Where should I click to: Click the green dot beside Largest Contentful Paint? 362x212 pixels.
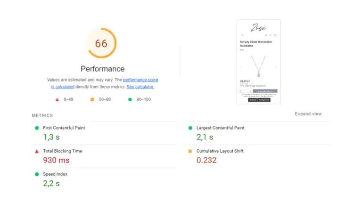click(190, 128)
